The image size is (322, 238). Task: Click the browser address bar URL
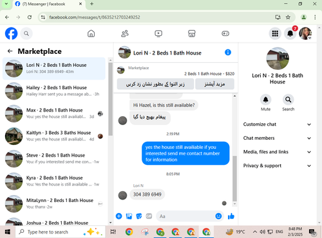(x=95, y=17)
